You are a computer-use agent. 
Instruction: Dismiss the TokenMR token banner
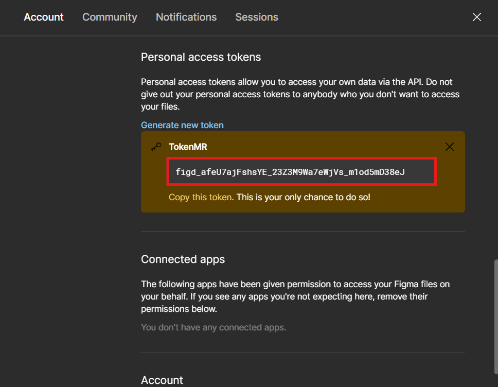point(449,147)
